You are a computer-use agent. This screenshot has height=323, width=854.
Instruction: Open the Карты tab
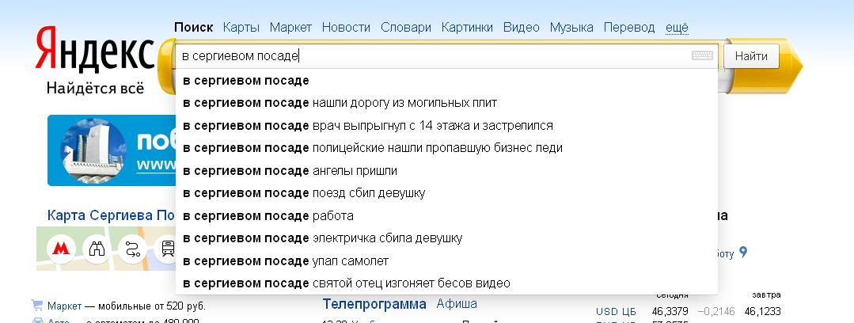(241, 27)
